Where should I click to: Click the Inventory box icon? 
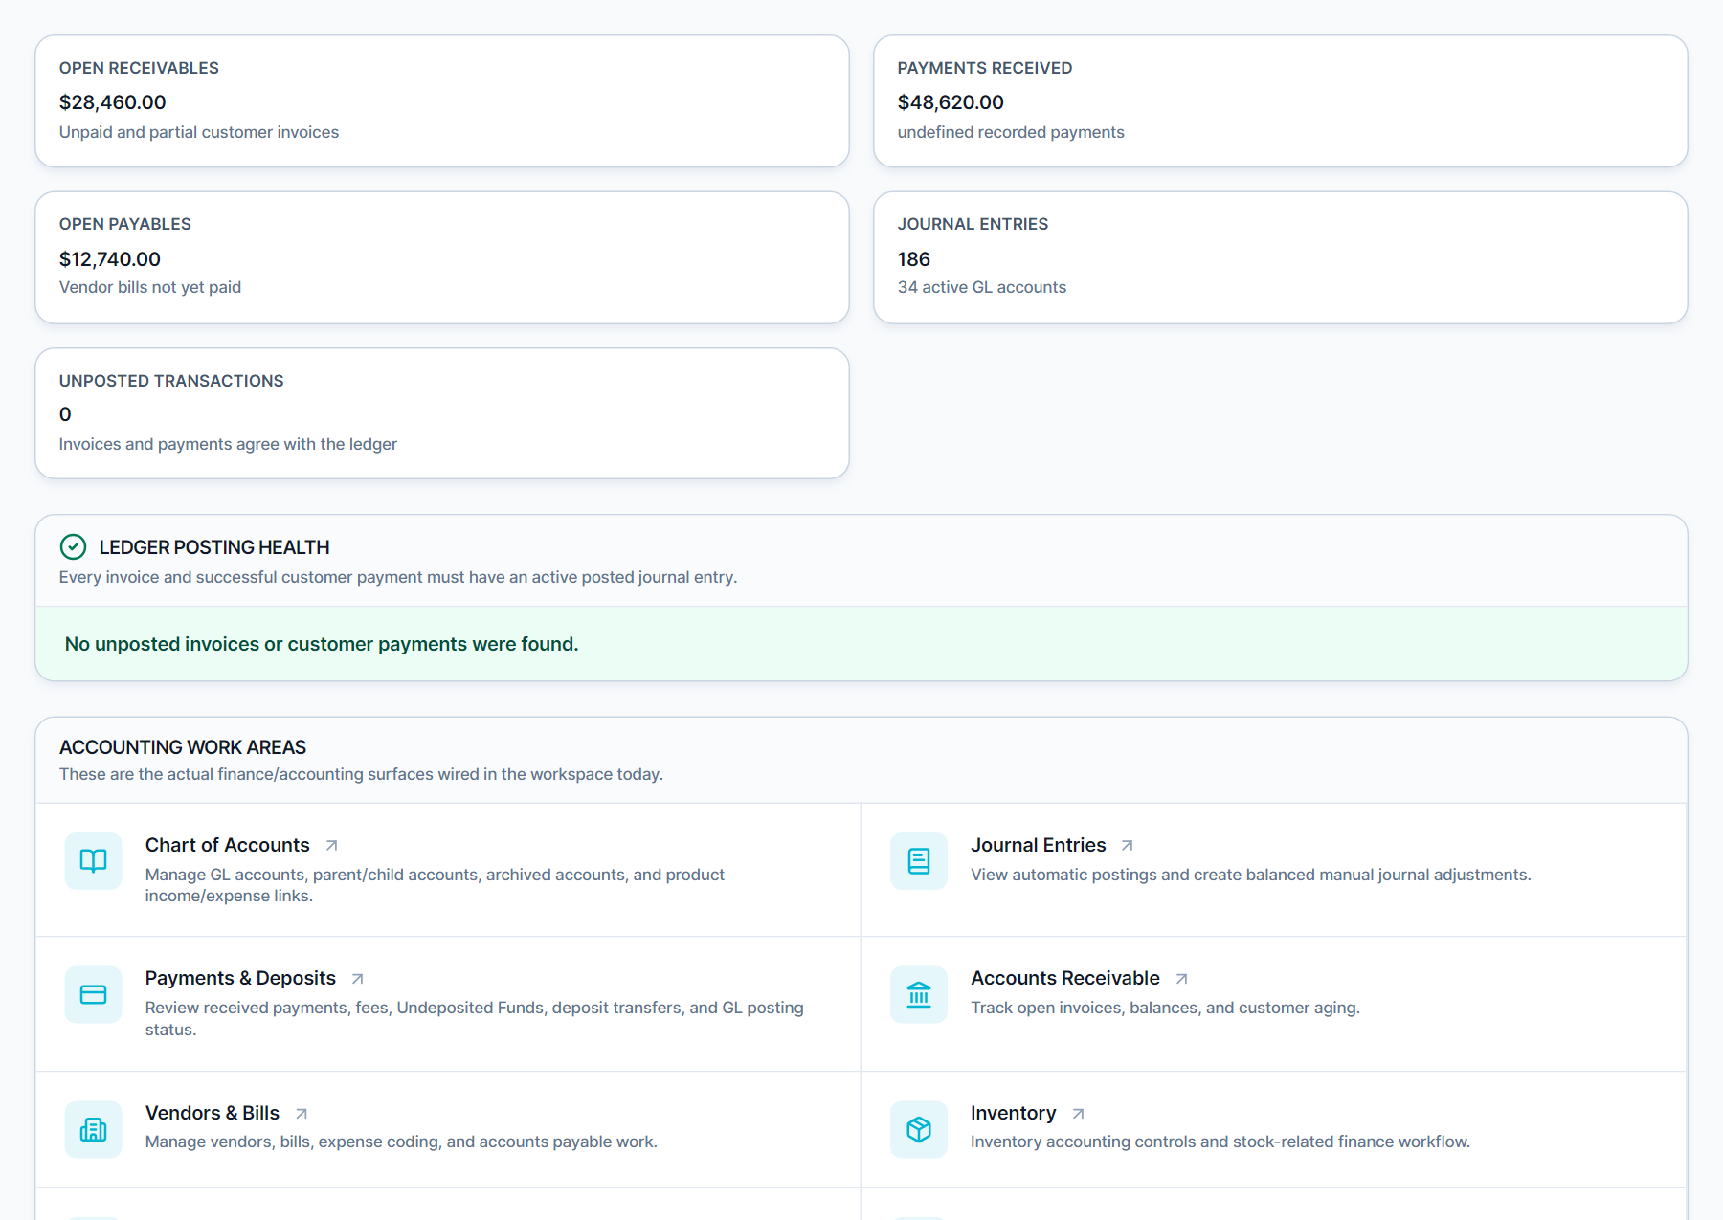919,1129
